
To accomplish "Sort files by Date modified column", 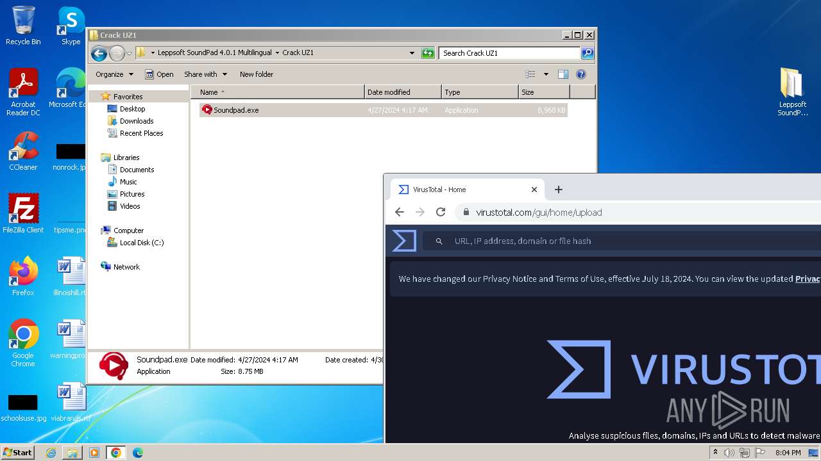I will [x=403, y=92].
